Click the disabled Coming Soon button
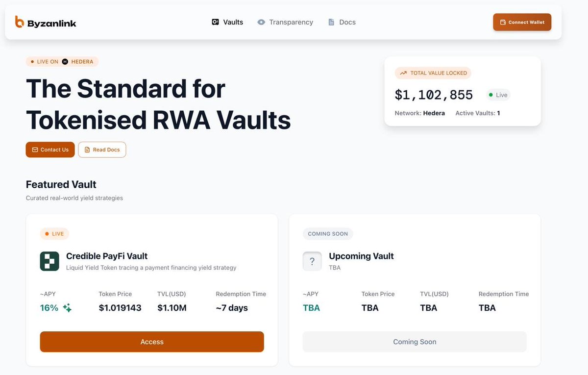The height and width of the screenshot is (375, 588). coord(415,342)
